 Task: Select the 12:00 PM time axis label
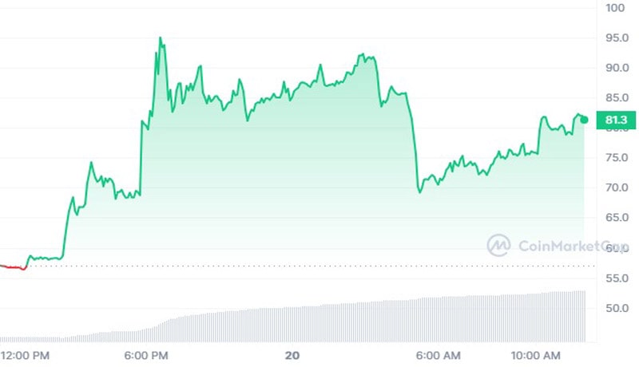(x=25, y=354)
